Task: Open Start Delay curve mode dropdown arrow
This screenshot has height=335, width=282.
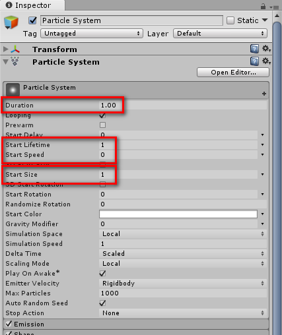Action: (262, 135)
